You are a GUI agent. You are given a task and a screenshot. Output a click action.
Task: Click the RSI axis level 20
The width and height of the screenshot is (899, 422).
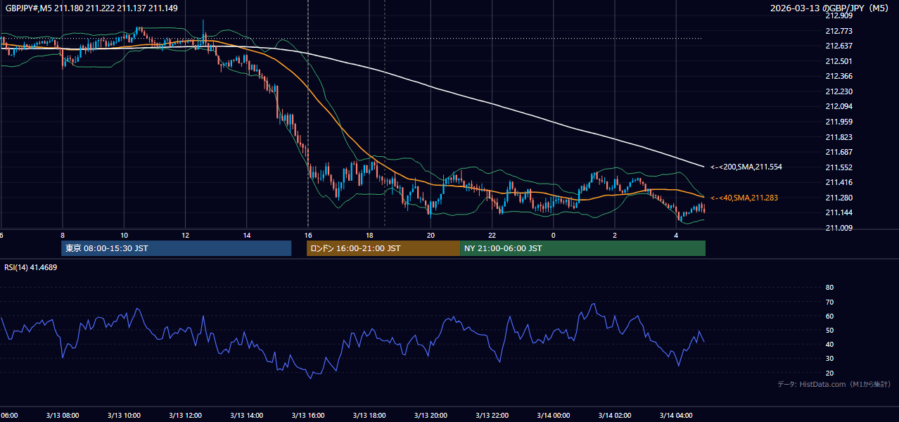tap(829, 373)
